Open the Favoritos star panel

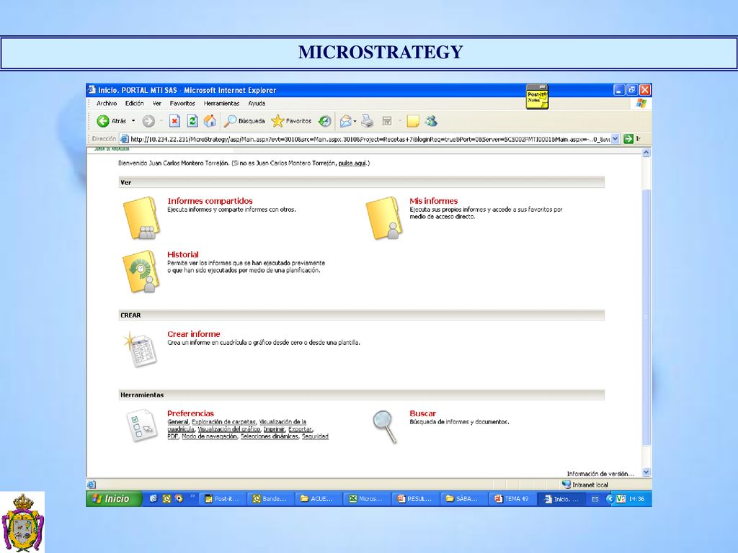coord(291,121)
